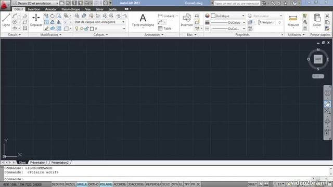This screenshot has width=333, height=187.
Task: Toggle ORTHO mode in status bar
Action: pyautogui.click(x=94, y=184)
